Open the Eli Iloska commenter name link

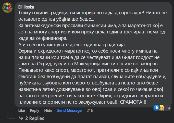pos(26,7)
